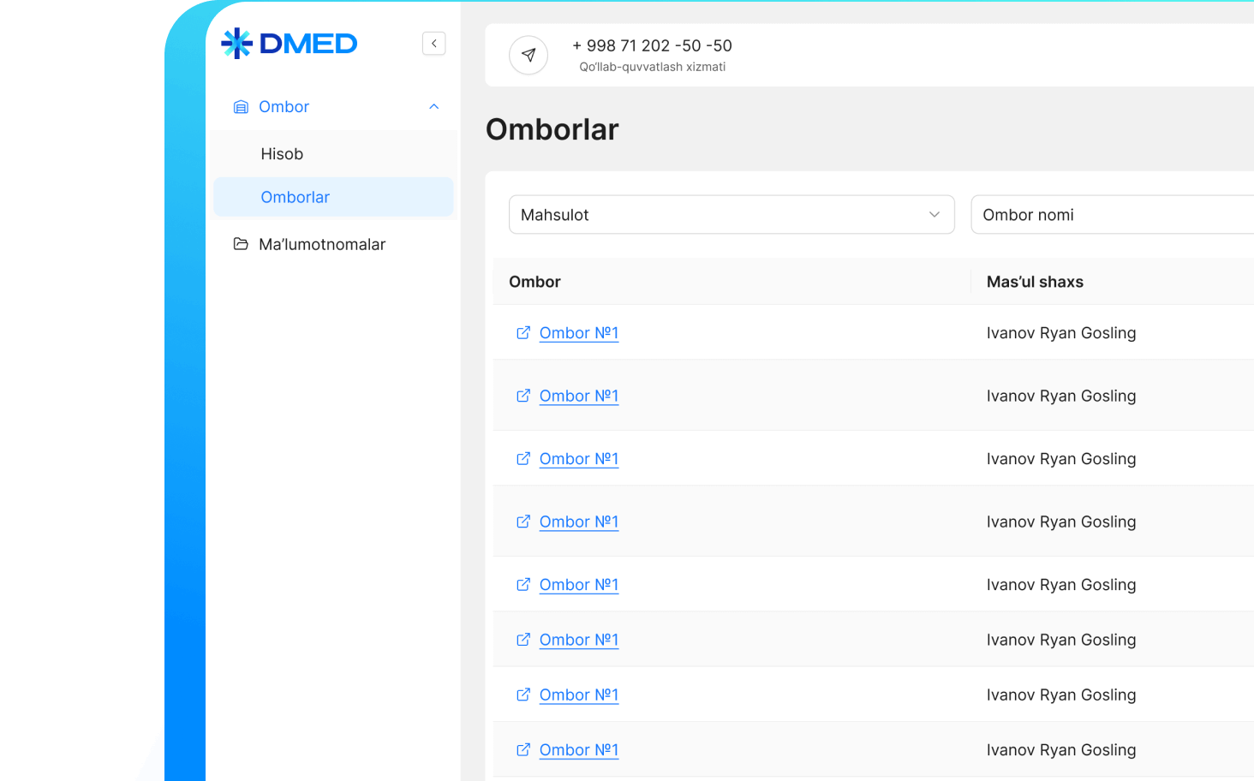Click external-link icon in first table row

(x=523, y=333)
